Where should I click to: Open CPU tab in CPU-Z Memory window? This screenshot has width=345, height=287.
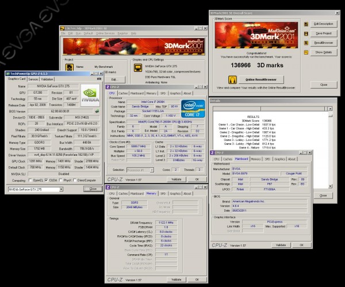112,194
